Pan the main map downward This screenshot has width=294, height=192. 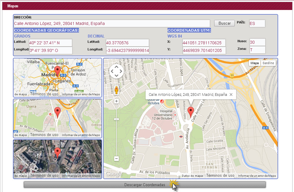tap(116, 76)
